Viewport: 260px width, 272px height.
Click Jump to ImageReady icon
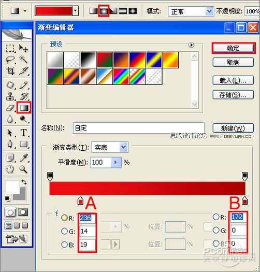click(x=16, y=239)
